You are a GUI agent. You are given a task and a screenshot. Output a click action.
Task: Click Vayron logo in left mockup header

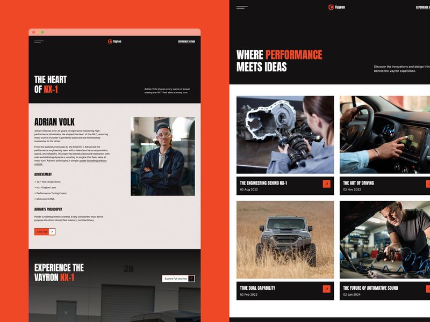114,41
